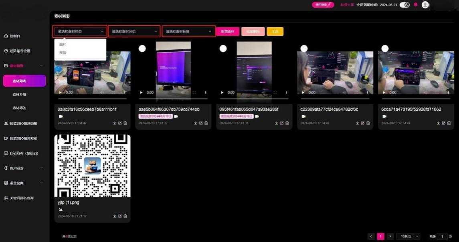Open the 请选择素材分组 dropdown
The height and width of the screenshot is (242, 459).
click(134, 31)
